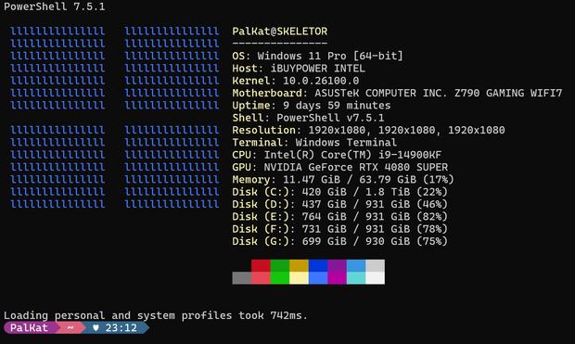Click the Disk (D:) 437 GiB line
Viewport: 575px width, 344px height.
pos(340,204)
